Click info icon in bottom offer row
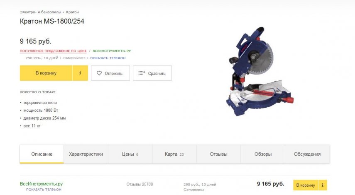The image size is (355, 195). (323, 185)
